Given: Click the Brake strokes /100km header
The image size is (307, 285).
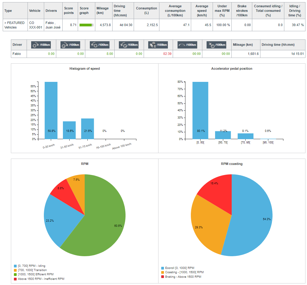Looking at the screenshot, I should click(x=242, y=11).
